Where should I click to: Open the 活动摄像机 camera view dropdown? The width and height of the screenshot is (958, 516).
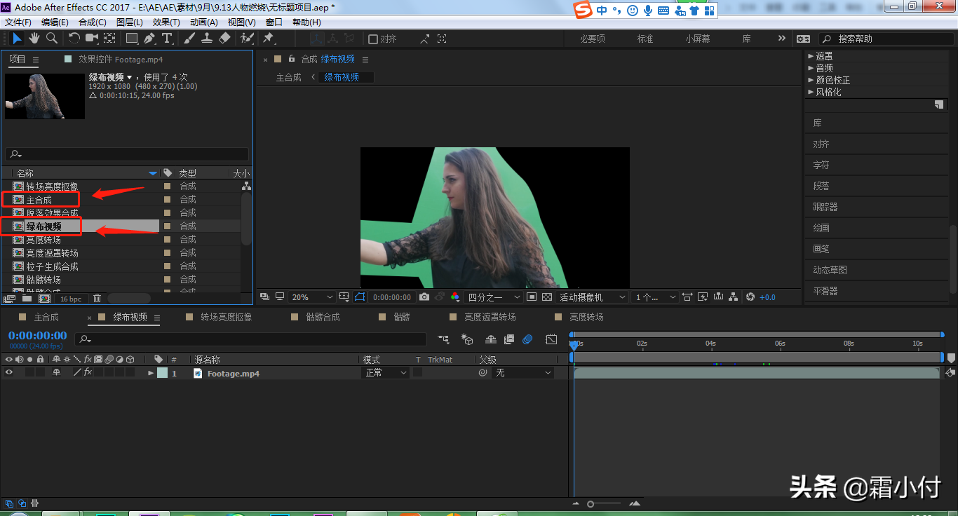tap(592, 297)
